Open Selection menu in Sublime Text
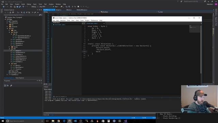Viewport: 218px width, 123px height. click(x=63, y=20)
